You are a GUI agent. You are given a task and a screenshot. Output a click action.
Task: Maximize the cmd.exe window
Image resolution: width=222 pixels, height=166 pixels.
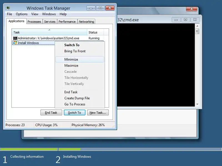pyautogui.click(x=185, y=20)
